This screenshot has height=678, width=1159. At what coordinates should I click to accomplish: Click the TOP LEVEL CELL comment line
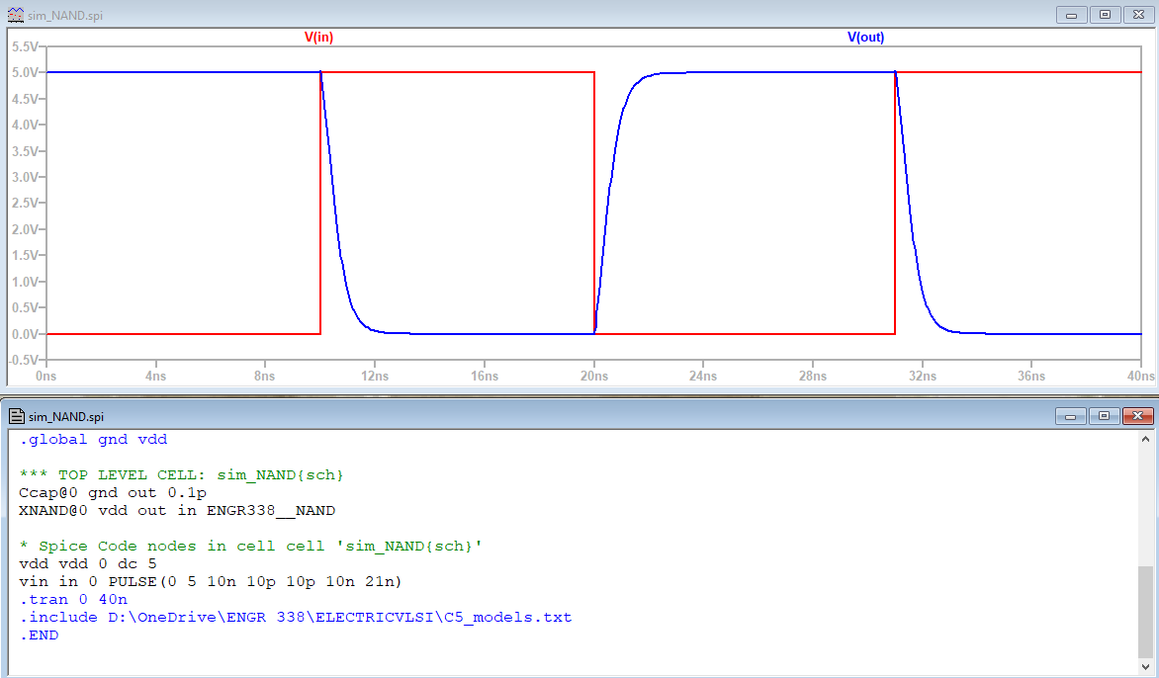181,474
